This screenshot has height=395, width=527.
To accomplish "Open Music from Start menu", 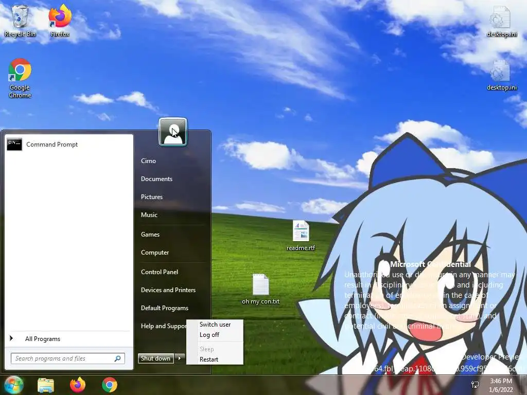I will pos(149,215).
